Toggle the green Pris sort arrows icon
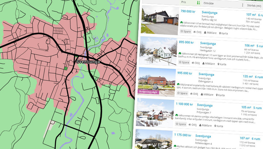This screenshot has width=263, height=149. tap(198, 3)
